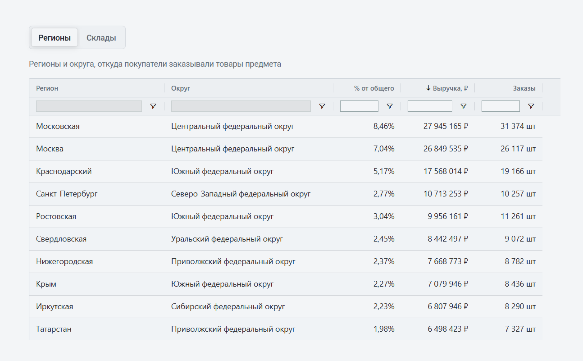Click the Выручка filter input box
Viewport: 583px width, 361px height.
[430, 106]
